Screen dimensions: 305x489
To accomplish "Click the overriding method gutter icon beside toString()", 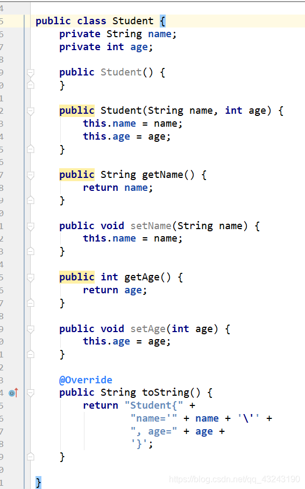I will click(x=13, y=392).
